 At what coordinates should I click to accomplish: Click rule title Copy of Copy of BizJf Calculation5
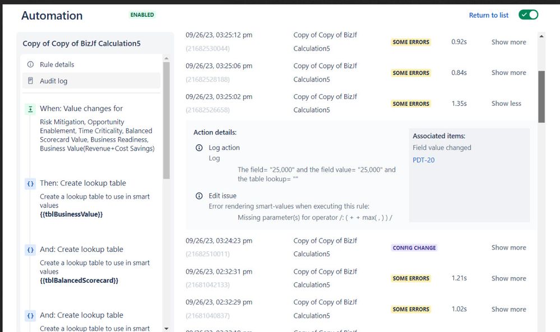click(x=81, y=44)
